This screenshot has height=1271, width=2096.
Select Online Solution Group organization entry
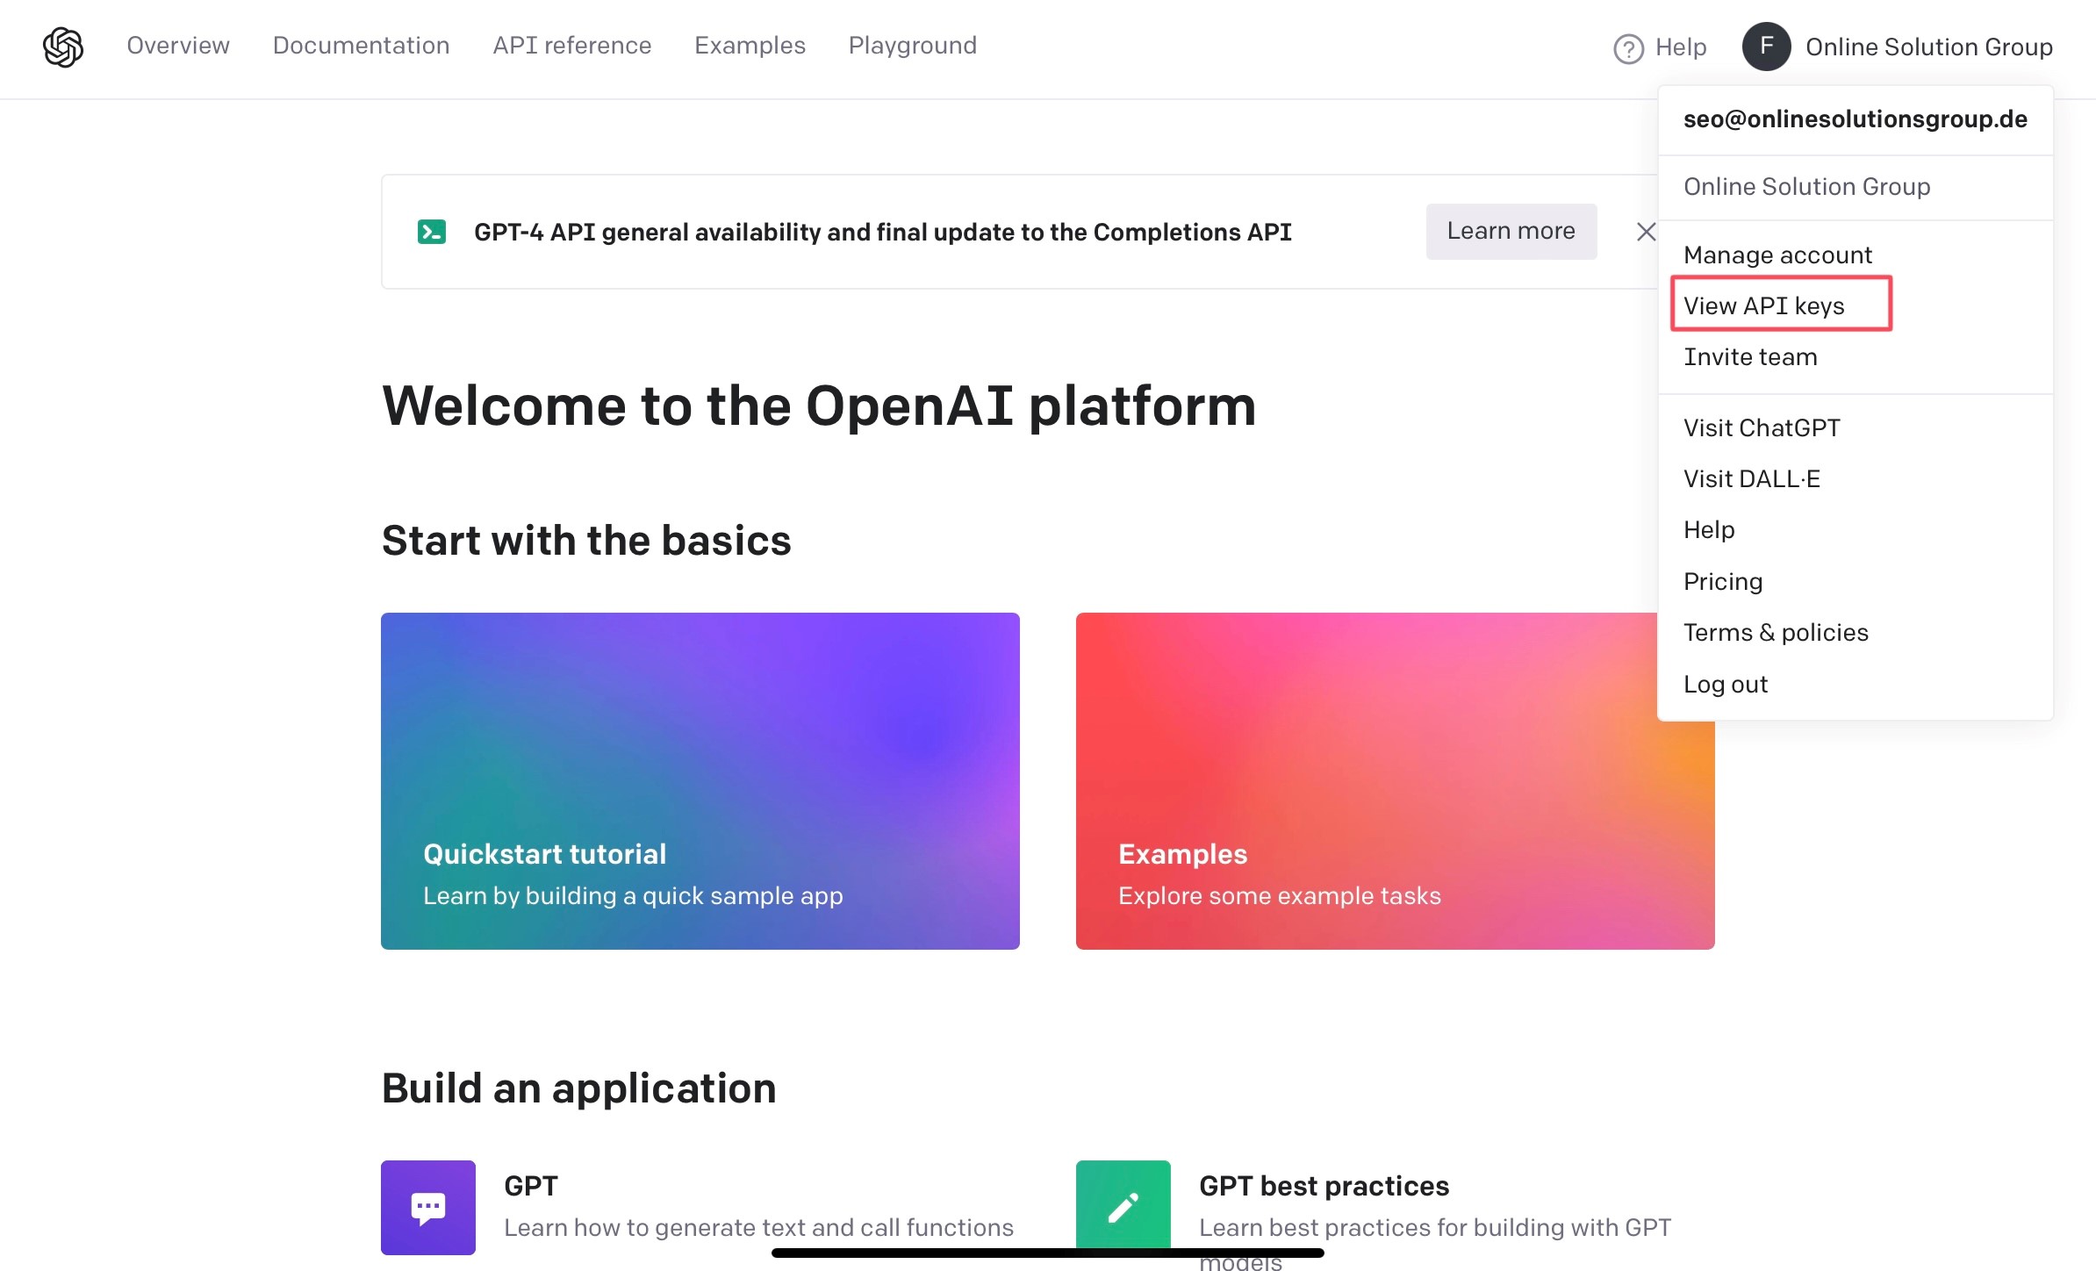[x=1806, y=187]
